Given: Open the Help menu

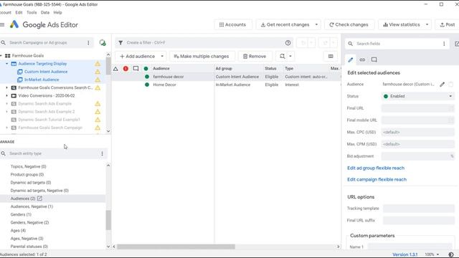Looking at the screenshot, I should 57,13.
